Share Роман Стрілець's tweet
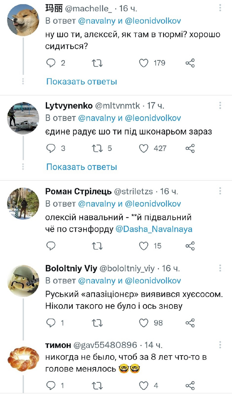Viewport: 232px width, 394px height. pyautogui.click(x=190, y=246)
